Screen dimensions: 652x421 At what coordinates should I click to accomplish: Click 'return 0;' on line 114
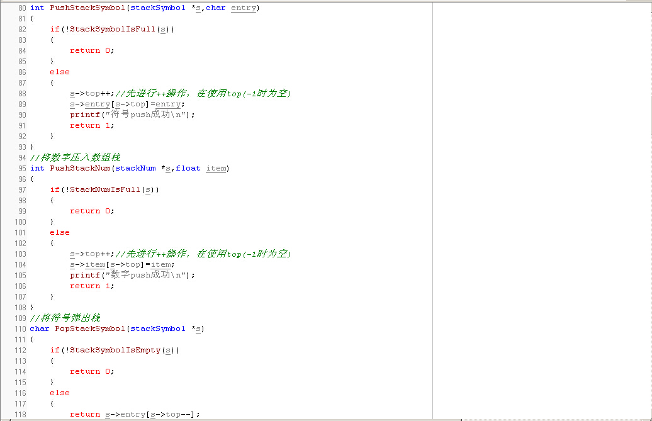point(92,371)
